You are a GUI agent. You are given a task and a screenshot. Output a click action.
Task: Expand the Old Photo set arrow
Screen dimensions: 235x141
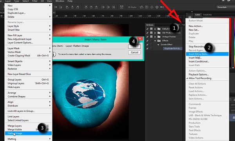[155, 33]
